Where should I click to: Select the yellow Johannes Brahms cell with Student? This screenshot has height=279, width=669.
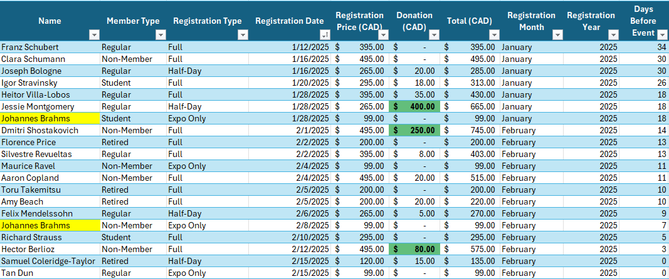point(50,118)
